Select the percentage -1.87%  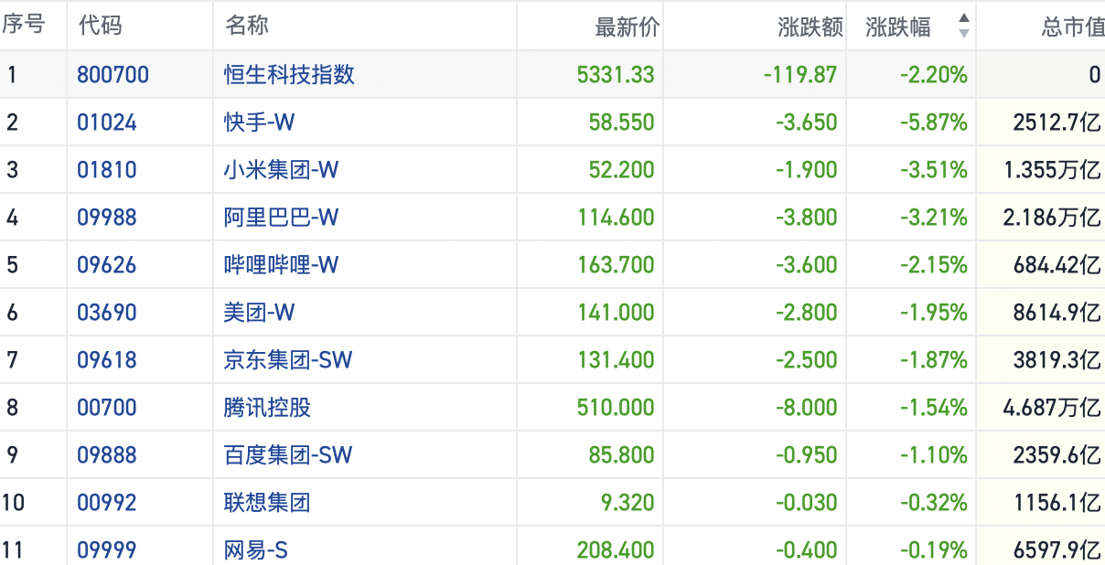tap(932, 359)
